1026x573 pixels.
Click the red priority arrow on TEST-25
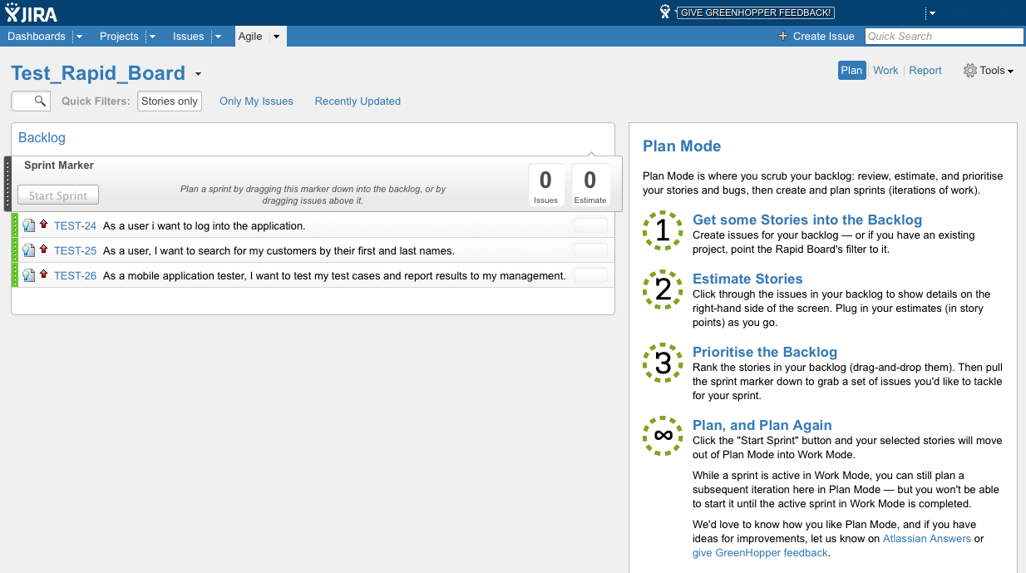tap(43, 249)
